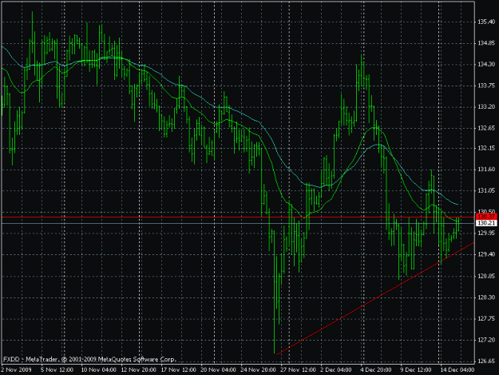Click the red 130.37 price tag
Screen dimensions: 499x375
486,217
